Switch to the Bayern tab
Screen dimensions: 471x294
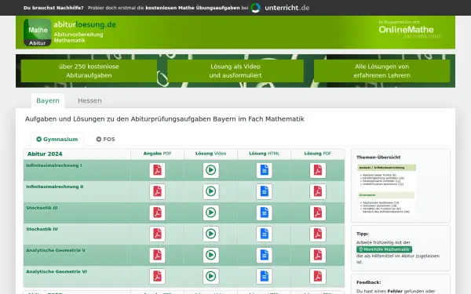[48, 100]
